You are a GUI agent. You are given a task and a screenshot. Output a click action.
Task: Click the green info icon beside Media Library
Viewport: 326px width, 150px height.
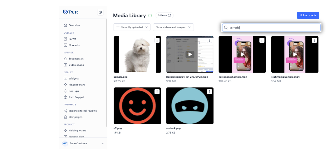pos(150,16)
